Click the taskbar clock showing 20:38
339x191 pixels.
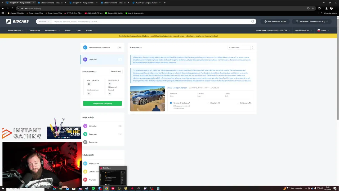pyautogui.click(x=328, y=188)
